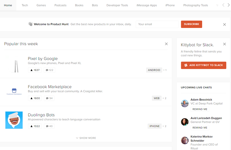Open Adam Besvinick's name link

tap(201, 100)
